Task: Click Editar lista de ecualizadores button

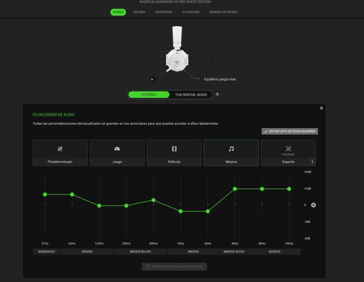Action: (x=289, y=131)
